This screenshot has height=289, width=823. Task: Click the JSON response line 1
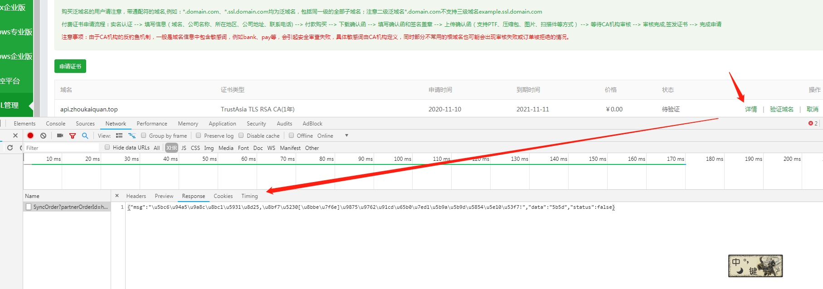tap(371, 207)
